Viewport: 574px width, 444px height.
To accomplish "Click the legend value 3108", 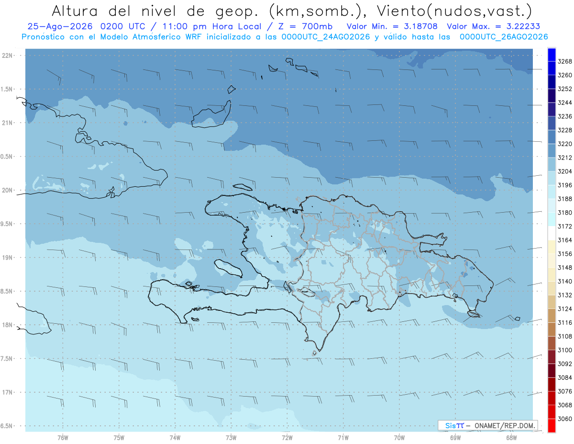I will pos(565,336).
